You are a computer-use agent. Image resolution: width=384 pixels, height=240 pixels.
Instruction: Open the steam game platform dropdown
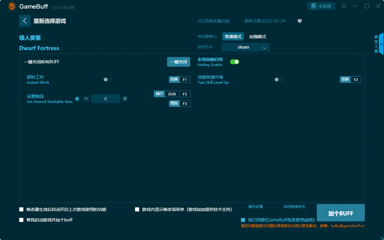pyautogui.click(x=245, y=47)
